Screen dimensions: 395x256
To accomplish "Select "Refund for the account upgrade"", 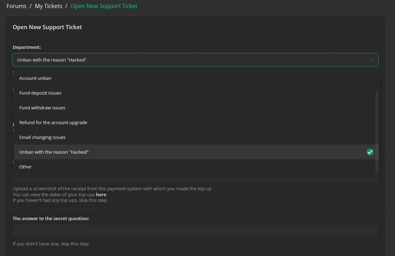I will pyautogui.click(x=196, y=122).
